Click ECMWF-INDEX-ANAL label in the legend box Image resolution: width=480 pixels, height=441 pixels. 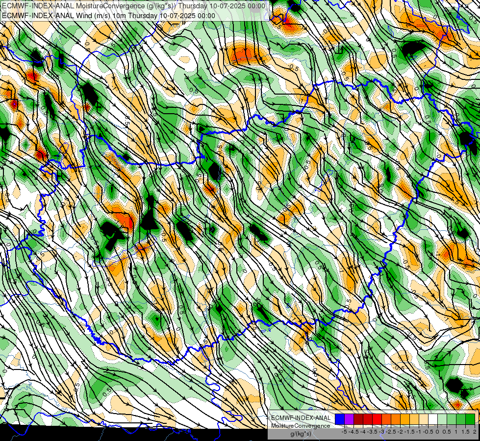tap(301, 418)
